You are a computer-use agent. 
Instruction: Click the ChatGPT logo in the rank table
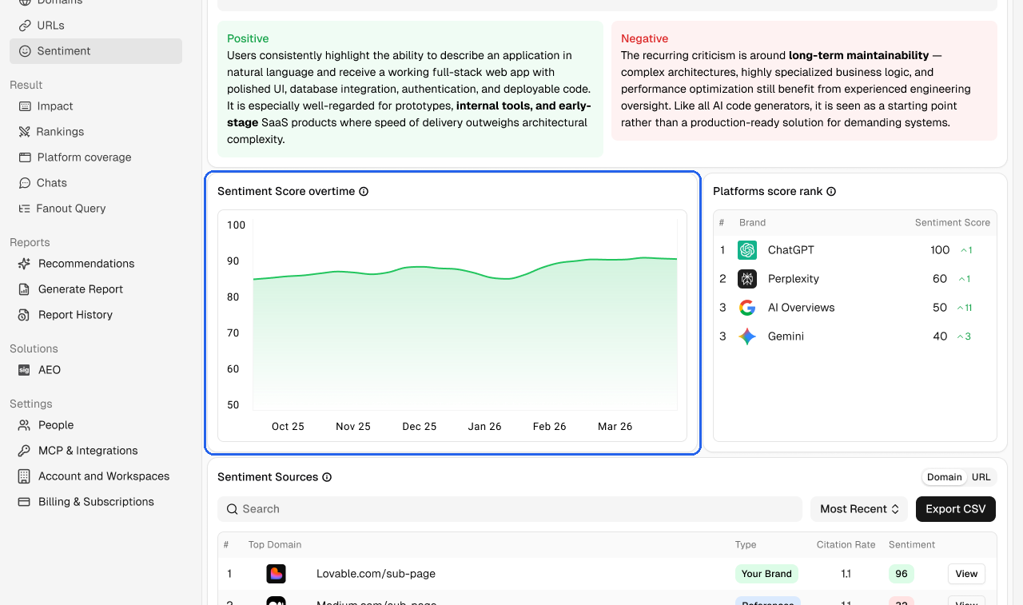coord(747,250)
